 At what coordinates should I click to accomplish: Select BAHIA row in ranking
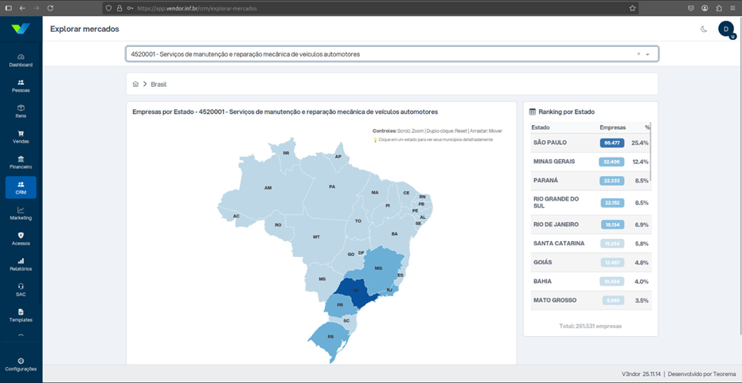coord(590,281)
